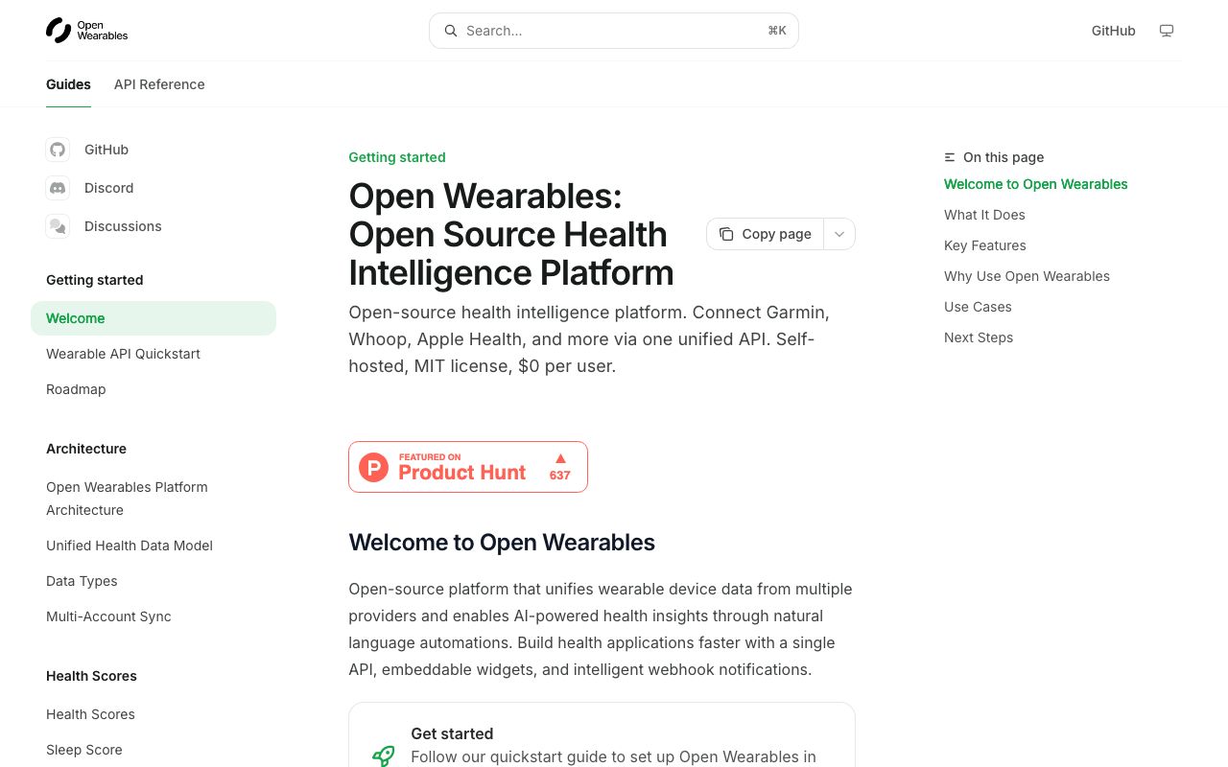Click the Product Hunt featured badge
The width and height of the screenshot is (1228, 767).
pos(468,467)
